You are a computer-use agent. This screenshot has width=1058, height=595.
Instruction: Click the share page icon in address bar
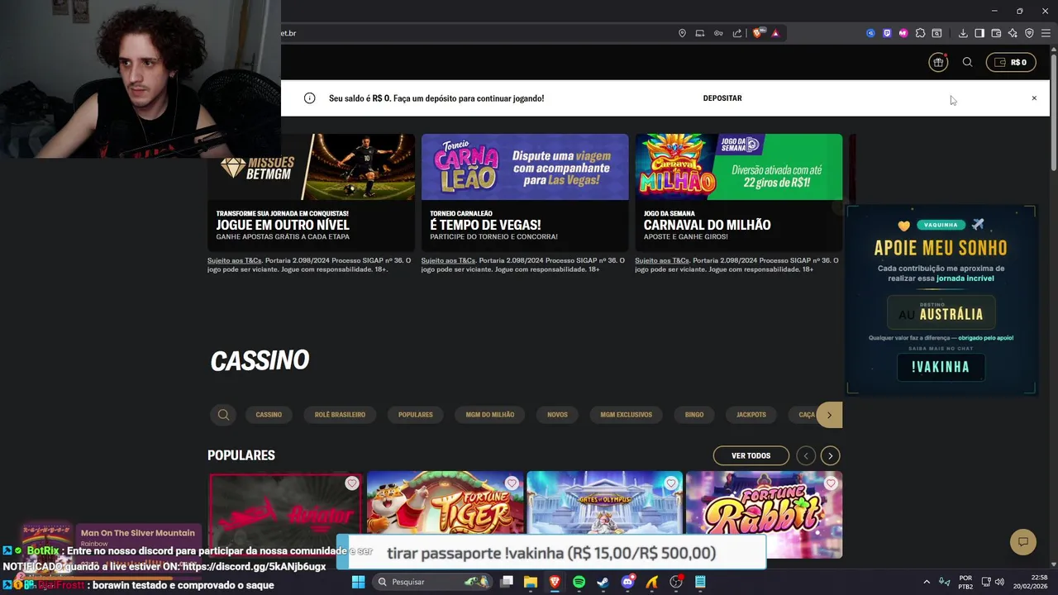tap(736, 33)
